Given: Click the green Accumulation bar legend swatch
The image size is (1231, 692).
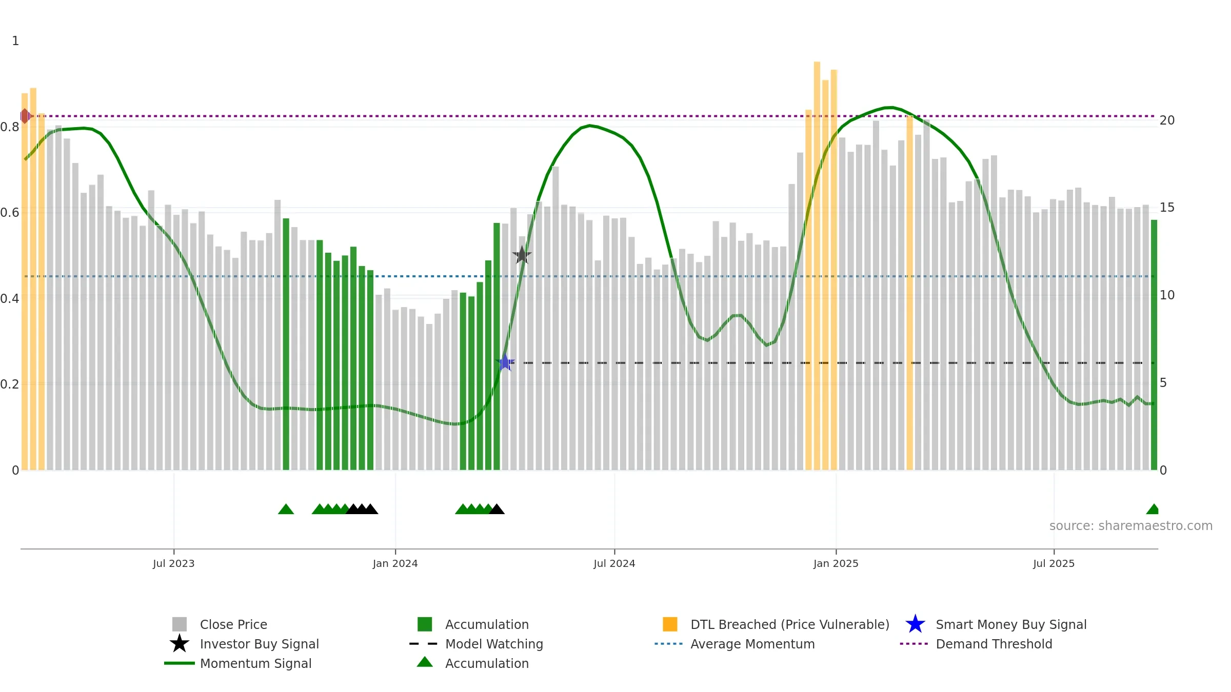Looking at the screenshot, I should pyautogui.click(x=425, y=624).
